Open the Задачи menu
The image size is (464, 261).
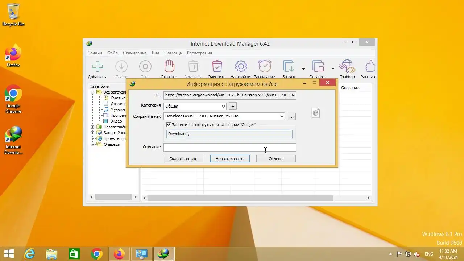pyautogui.click(x=95, y=53)
